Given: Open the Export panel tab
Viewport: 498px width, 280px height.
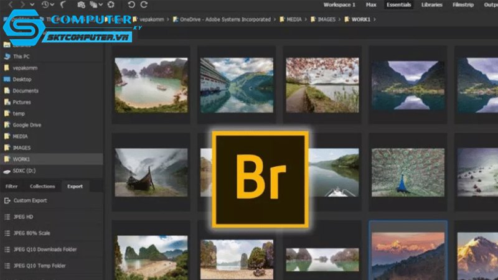Looking at the screenshot, I should [75, 186].
